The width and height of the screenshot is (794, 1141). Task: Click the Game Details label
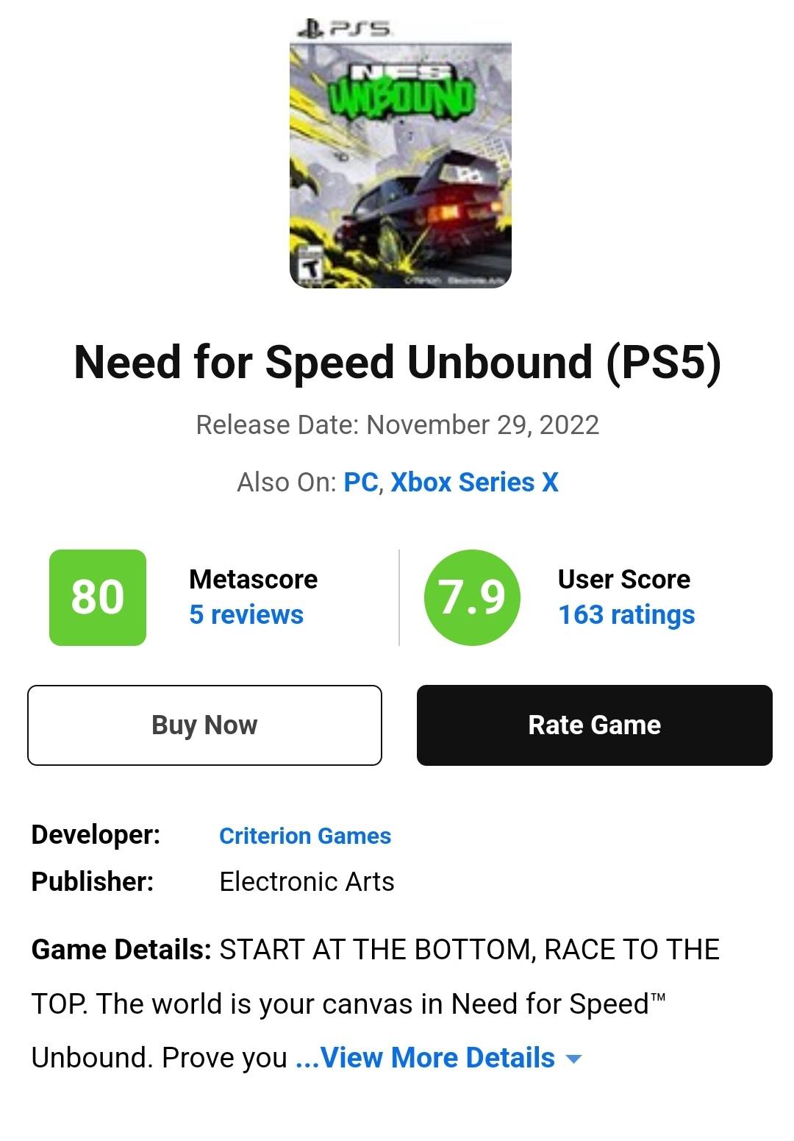click(121, 950)
